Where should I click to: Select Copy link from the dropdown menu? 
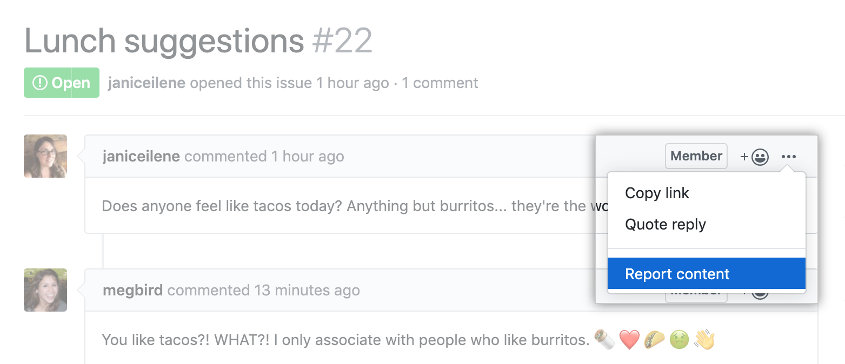[656, 193]
